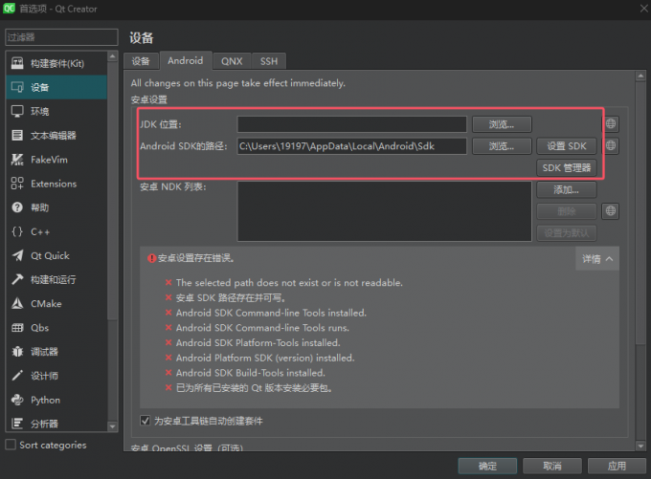Click the JDK 位置 path input field
The height and width of the screenshot is (479, 651).
(x=351, y=123)
